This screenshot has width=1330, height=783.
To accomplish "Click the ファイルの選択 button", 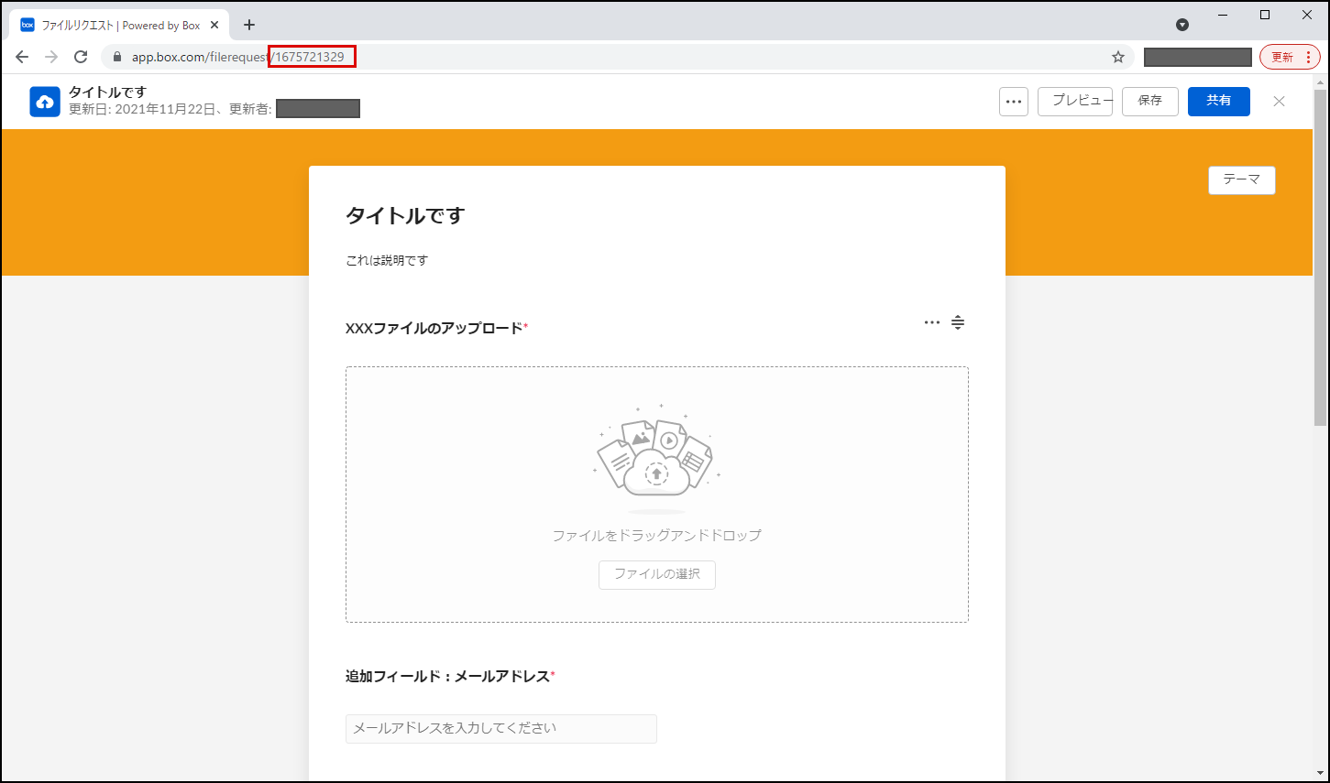I will (657, 574).
